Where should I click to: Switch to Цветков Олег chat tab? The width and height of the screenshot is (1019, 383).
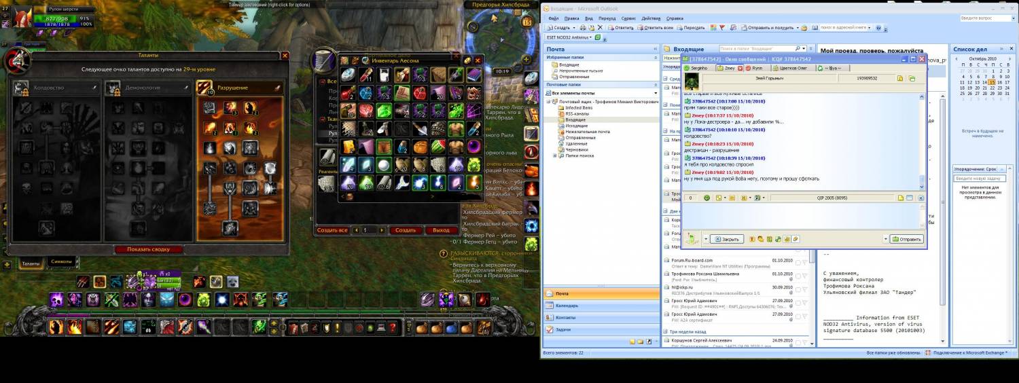(x=793, y=68)
